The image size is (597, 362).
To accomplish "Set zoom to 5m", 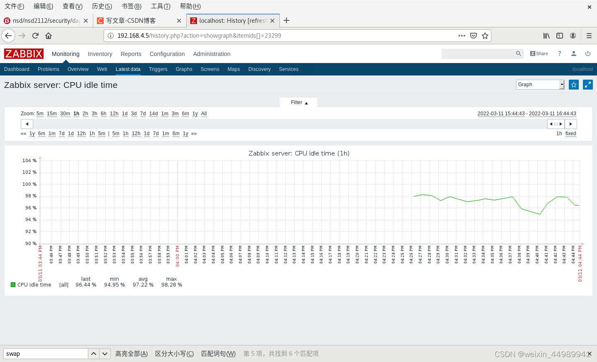I will coord(40,114).
